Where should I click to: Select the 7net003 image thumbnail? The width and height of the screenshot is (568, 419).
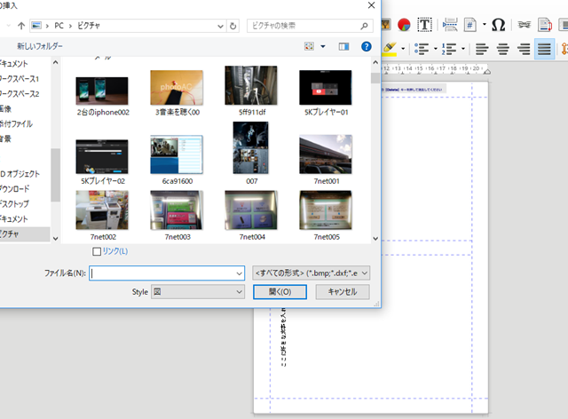pos(177,216)
